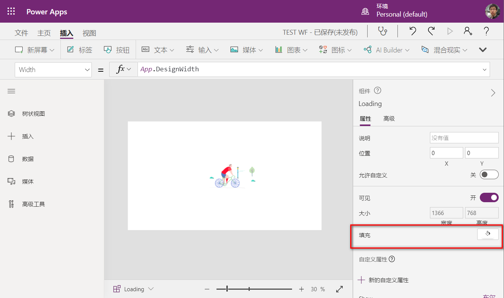Viewport: 504px width, 298px height.
Task: Toggle the hamburger menu in left pane
Action: tap(11, 91)
